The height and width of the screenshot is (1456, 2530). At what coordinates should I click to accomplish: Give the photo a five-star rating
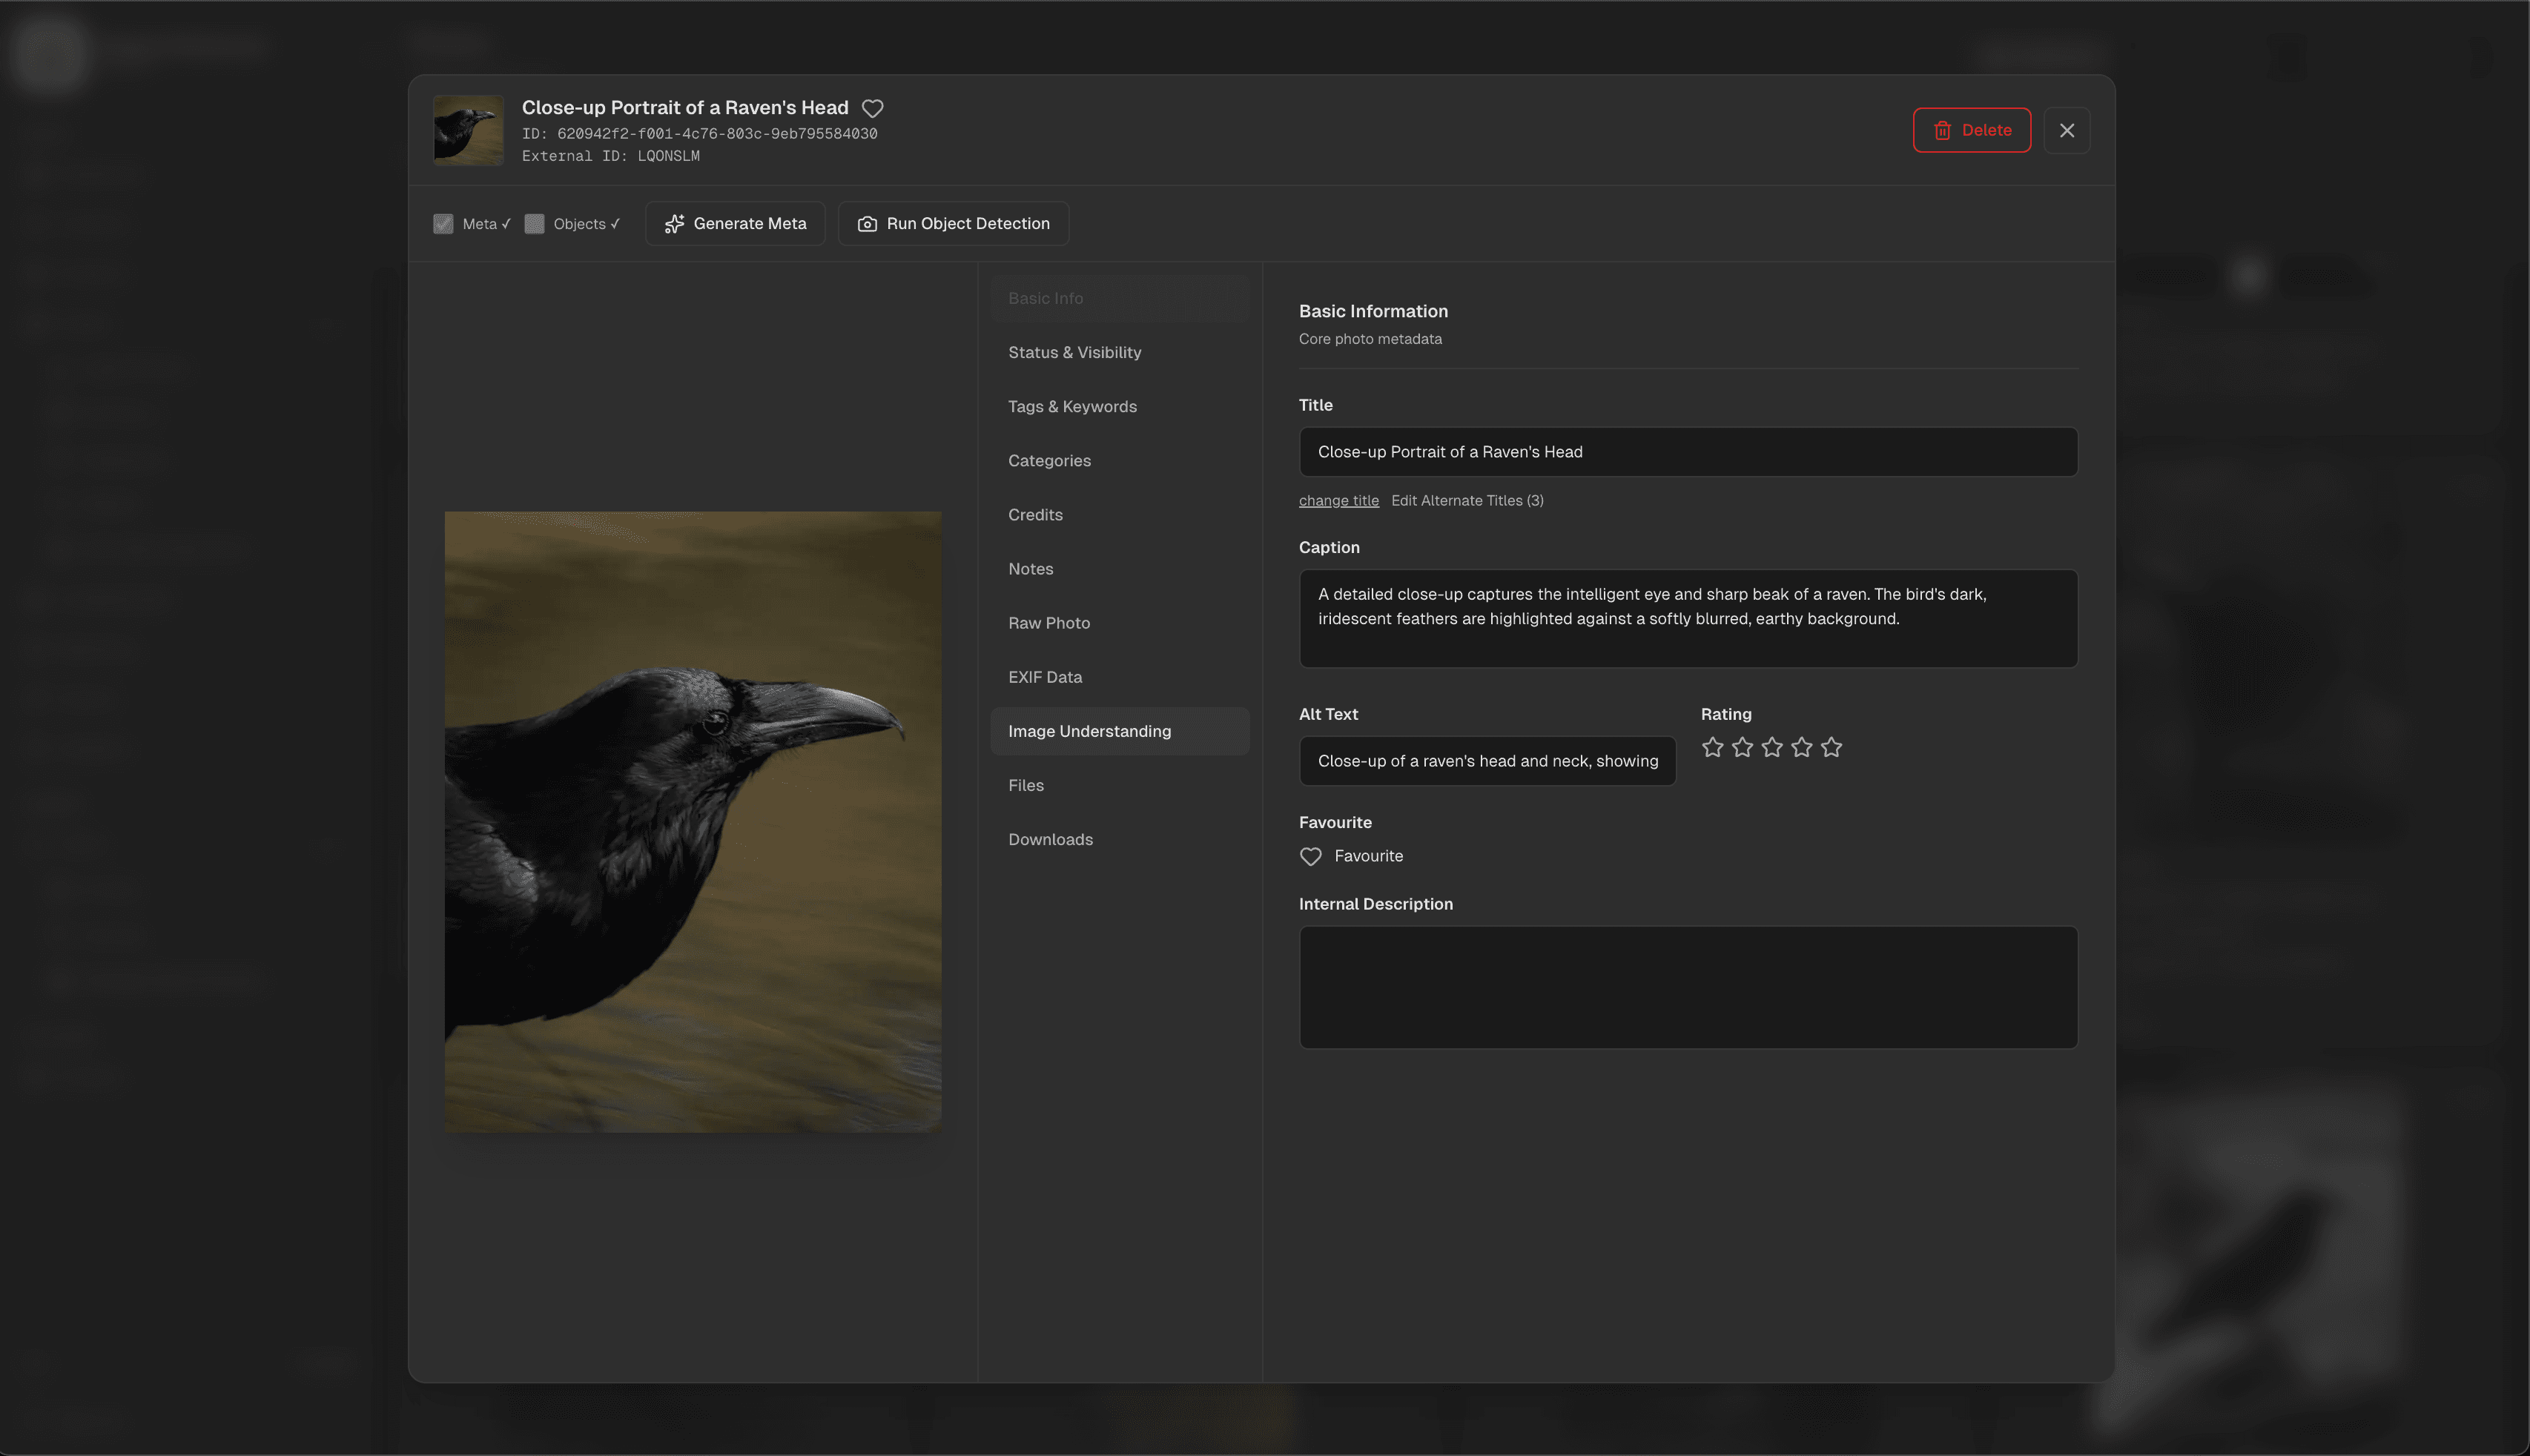pos(1831,747)
